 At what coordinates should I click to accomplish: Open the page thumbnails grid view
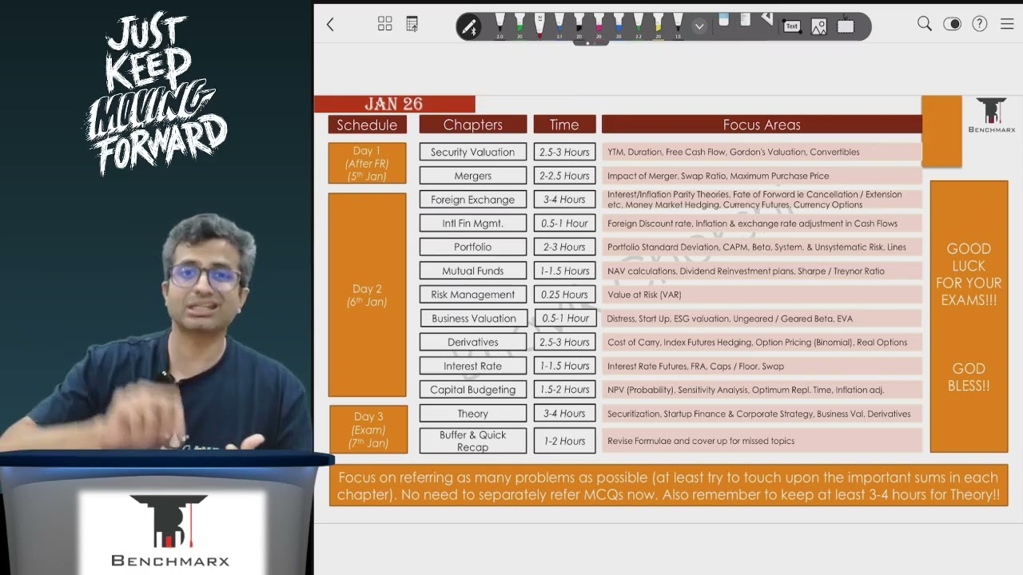[x=385, y=24]
